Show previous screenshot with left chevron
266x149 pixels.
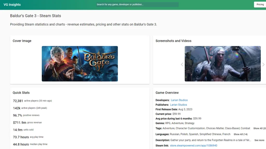(182, 64)
